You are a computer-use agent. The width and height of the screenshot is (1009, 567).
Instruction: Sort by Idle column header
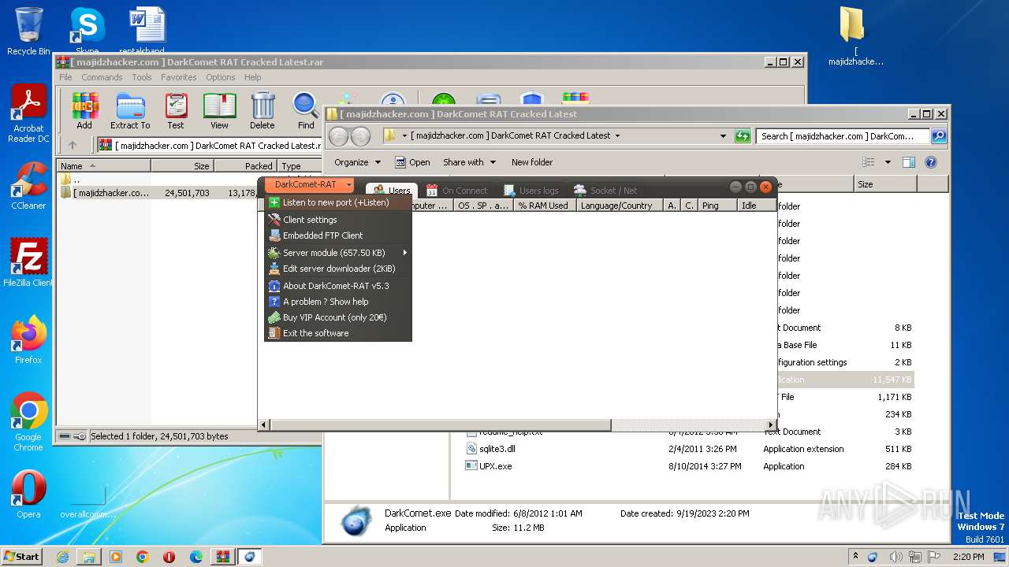pos(758,206)
